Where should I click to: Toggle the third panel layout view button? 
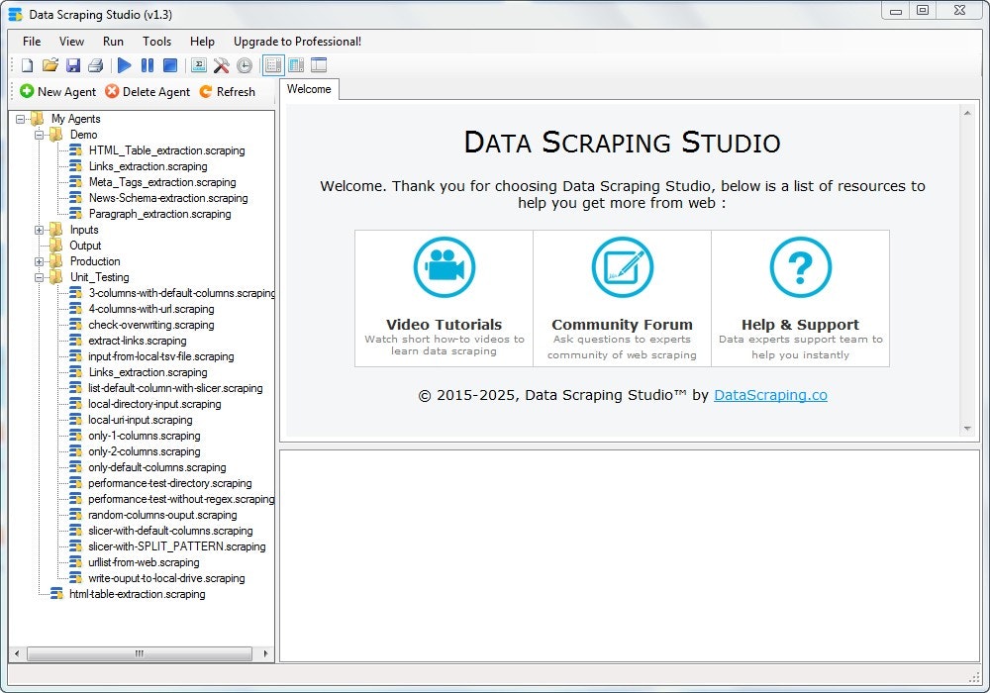(319, 65)
